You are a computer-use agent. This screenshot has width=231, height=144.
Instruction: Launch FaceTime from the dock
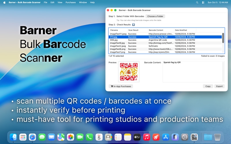point(80,137)
